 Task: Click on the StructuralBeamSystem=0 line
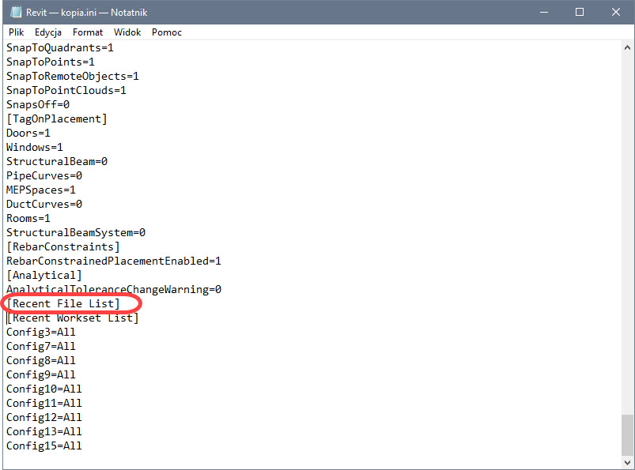(75, 233)
